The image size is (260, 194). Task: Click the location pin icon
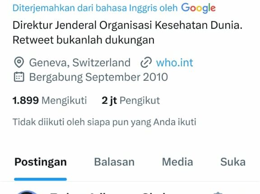19,62
